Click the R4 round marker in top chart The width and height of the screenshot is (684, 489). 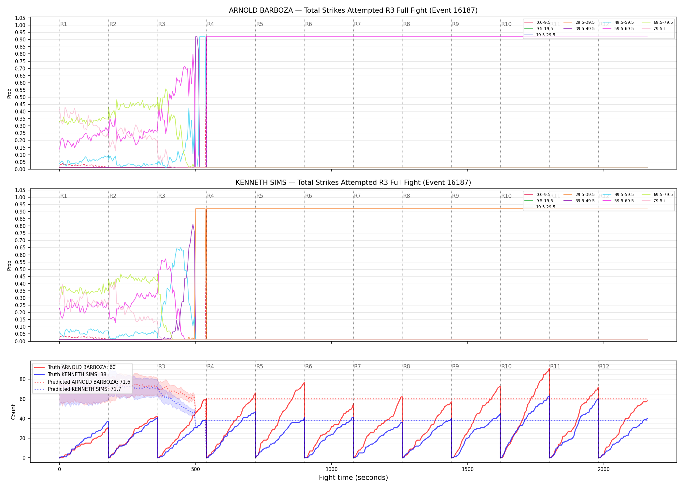210,24
